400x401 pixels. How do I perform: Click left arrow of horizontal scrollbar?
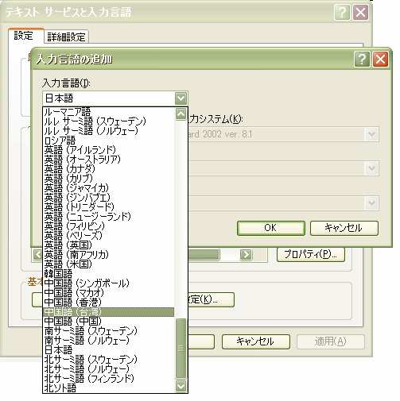[x=37, y=255]
